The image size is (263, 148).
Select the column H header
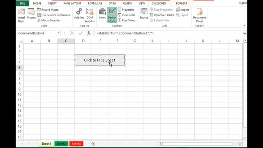tap(152, 41)
